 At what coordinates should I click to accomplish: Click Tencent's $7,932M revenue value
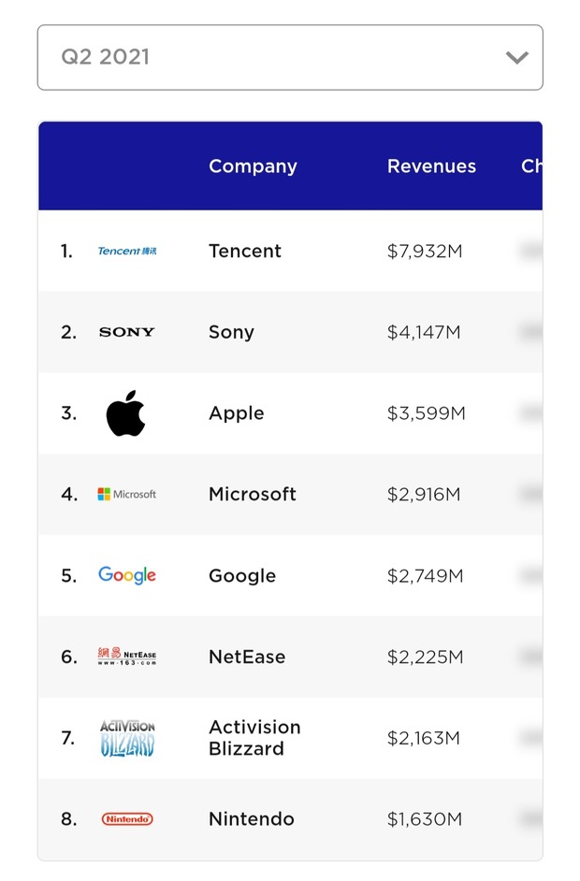tap(426, 251)
